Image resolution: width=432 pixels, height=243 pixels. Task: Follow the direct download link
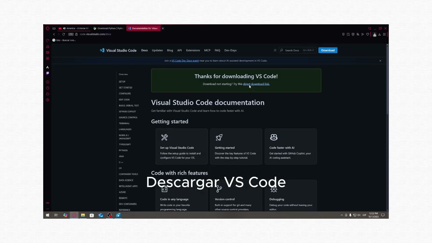click(256, 84)
